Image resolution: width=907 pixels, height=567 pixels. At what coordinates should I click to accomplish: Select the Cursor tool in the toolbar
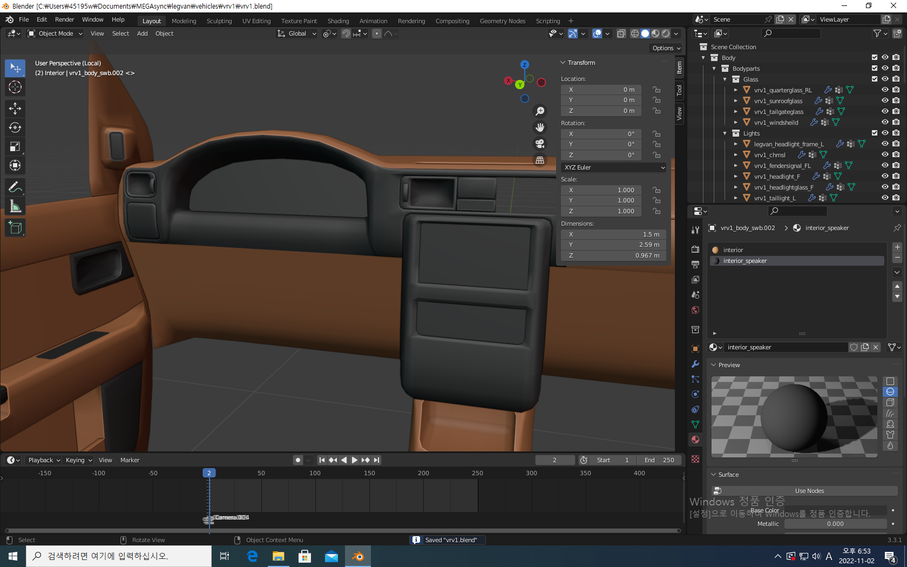pyautogui.click(x=15, y=87)
